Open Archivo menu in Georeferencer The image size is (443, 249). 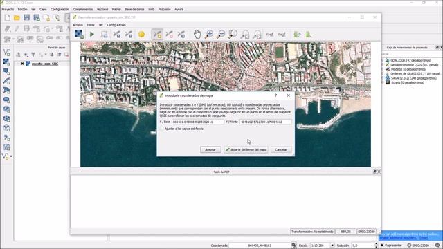(x=78, y=25)
